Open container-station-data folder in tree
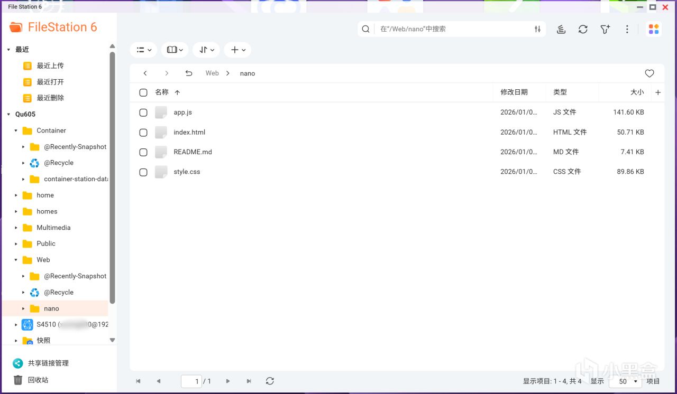Image resolution: width=677 pixels, height=394 pixels. point(76,179)
